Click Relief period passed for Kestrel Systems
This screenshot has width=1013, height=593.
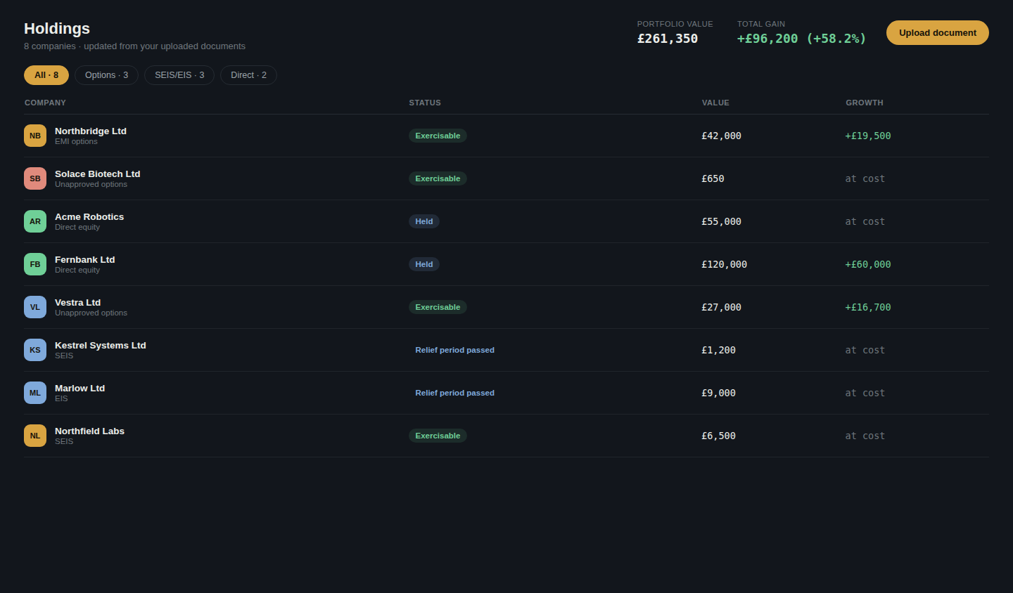pyautogui.click(x=454, y=350)
